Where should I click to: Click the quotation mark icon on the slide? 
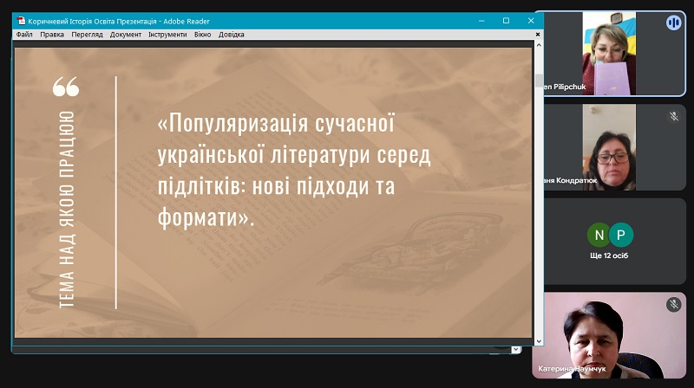(x=66, y=87)
